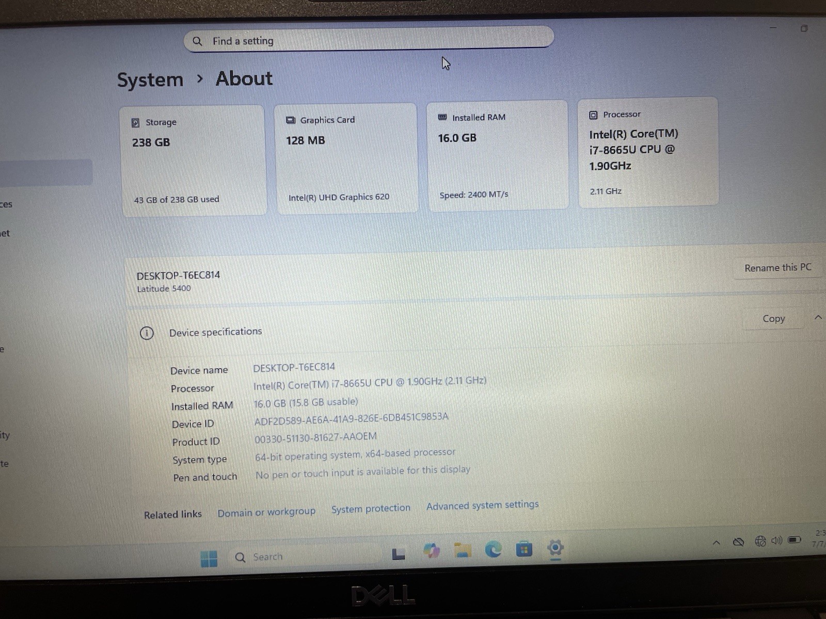
Task: Click the Find a setting search box
Action: tap(369, 39)
